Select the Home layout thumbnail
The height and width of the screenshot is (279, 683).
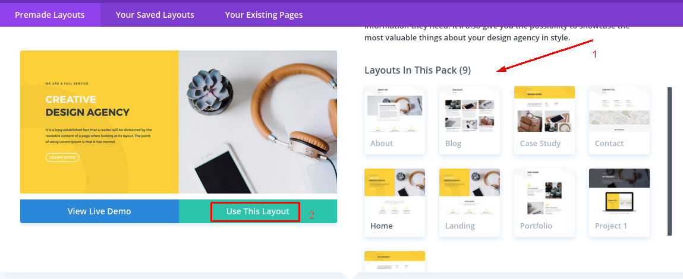[x=395, y=203]
